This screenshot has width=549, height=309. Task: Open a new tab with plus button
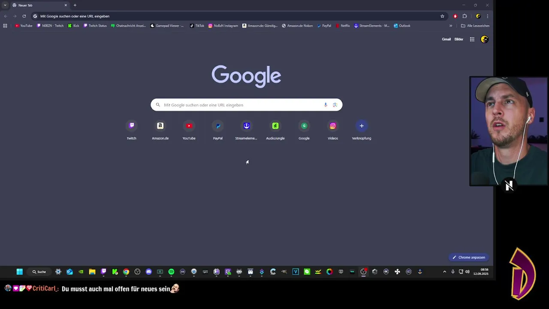pos(75,5)
